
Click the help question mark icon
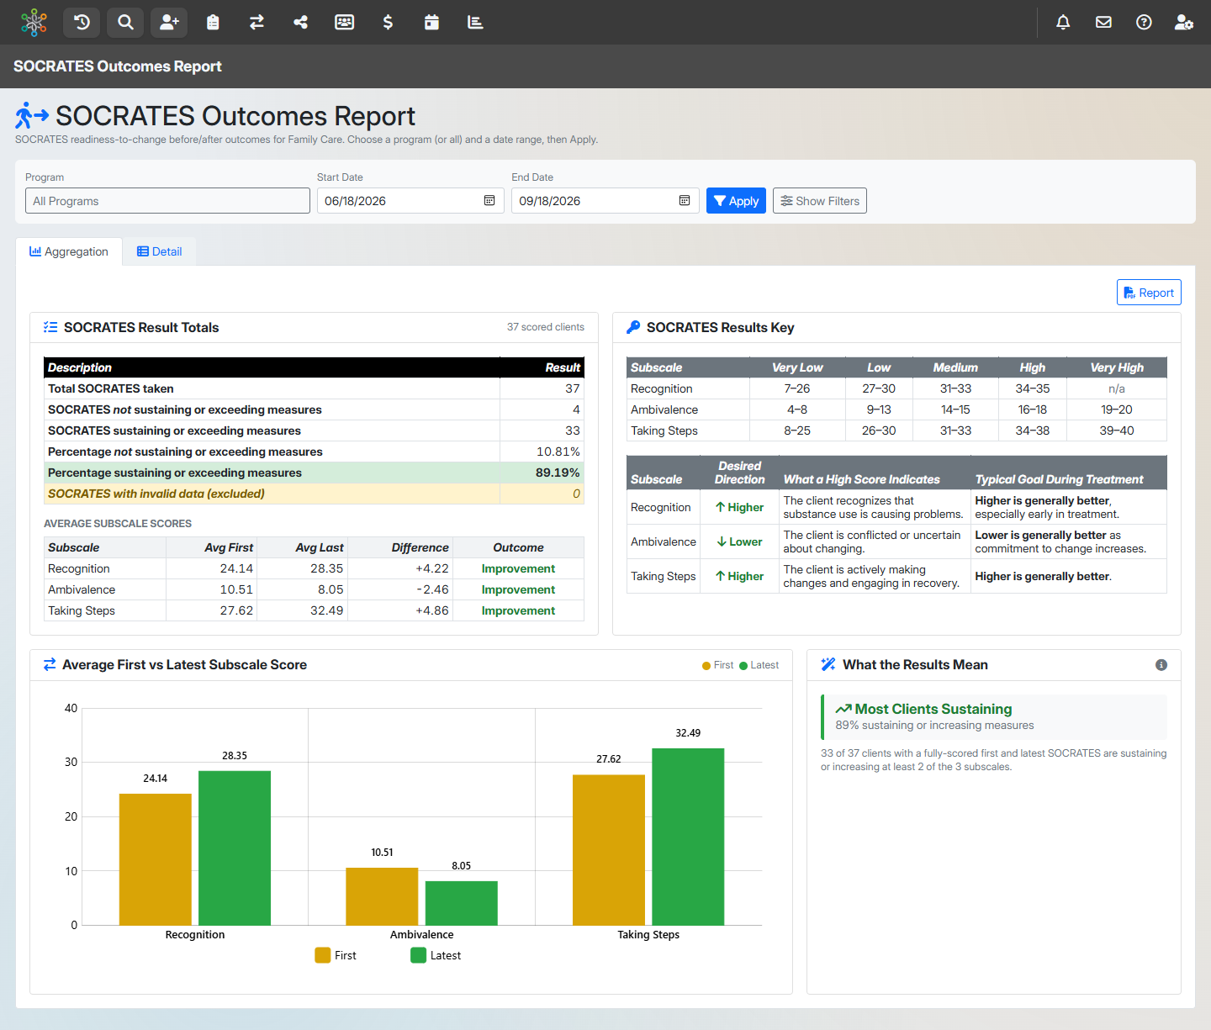[1144, 22]
